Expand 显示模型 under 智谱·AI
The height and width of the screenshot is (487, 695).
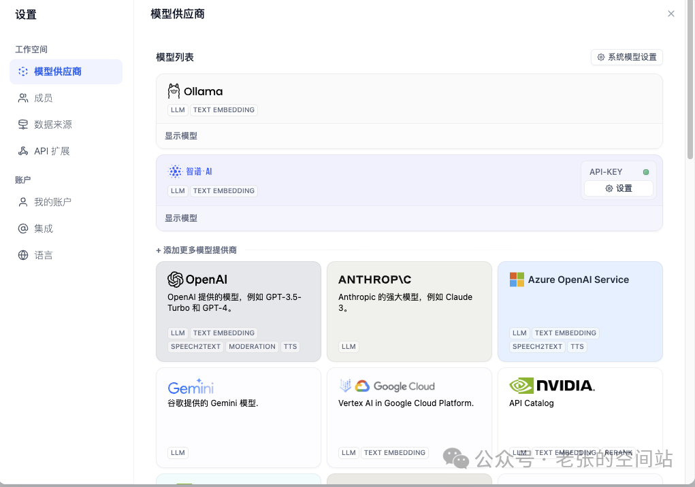(x=181, y=218)
